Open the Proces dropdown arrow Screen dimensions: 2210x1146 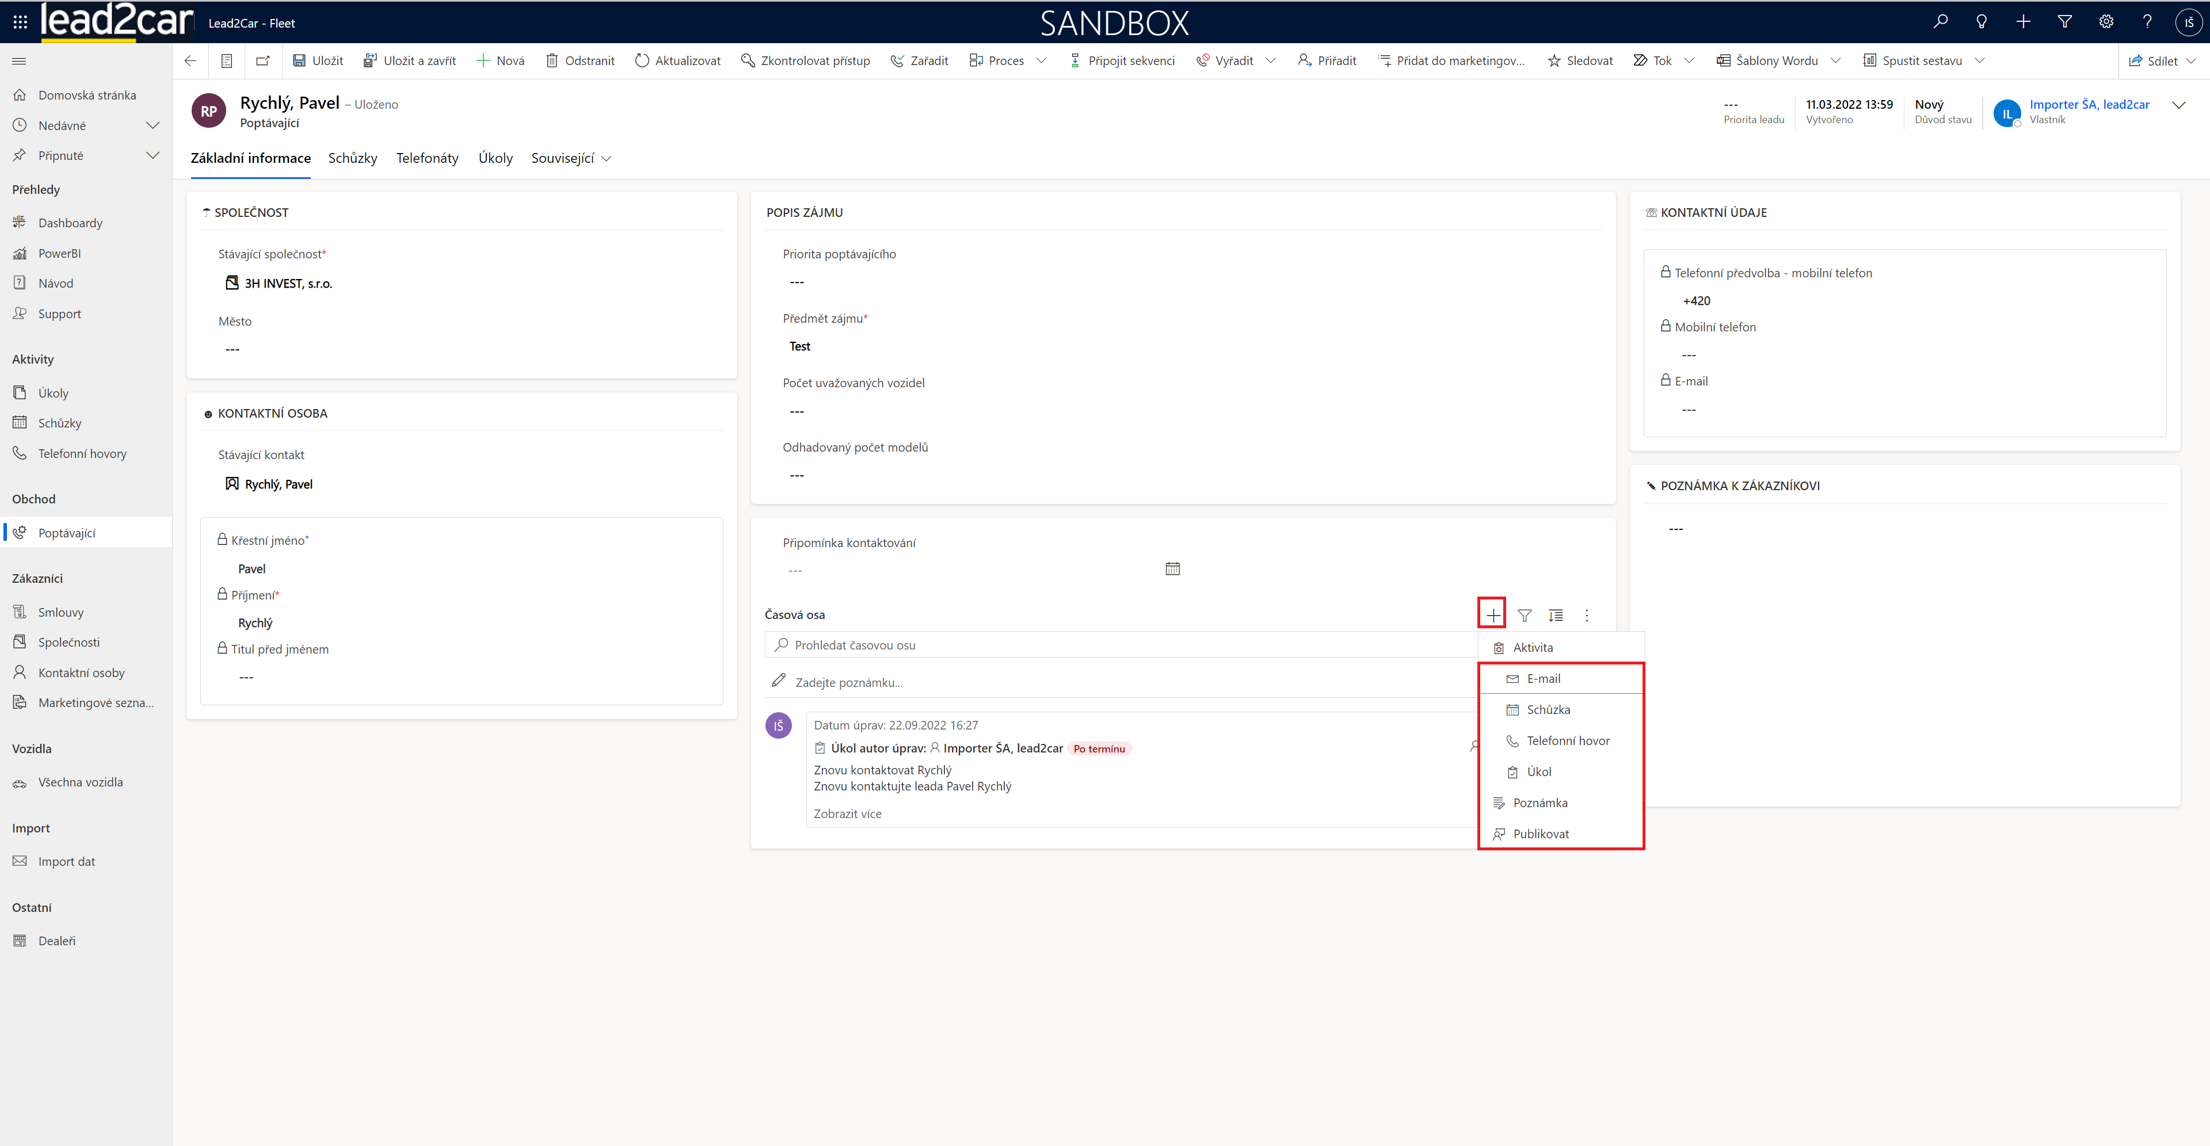coord(1042,61)
